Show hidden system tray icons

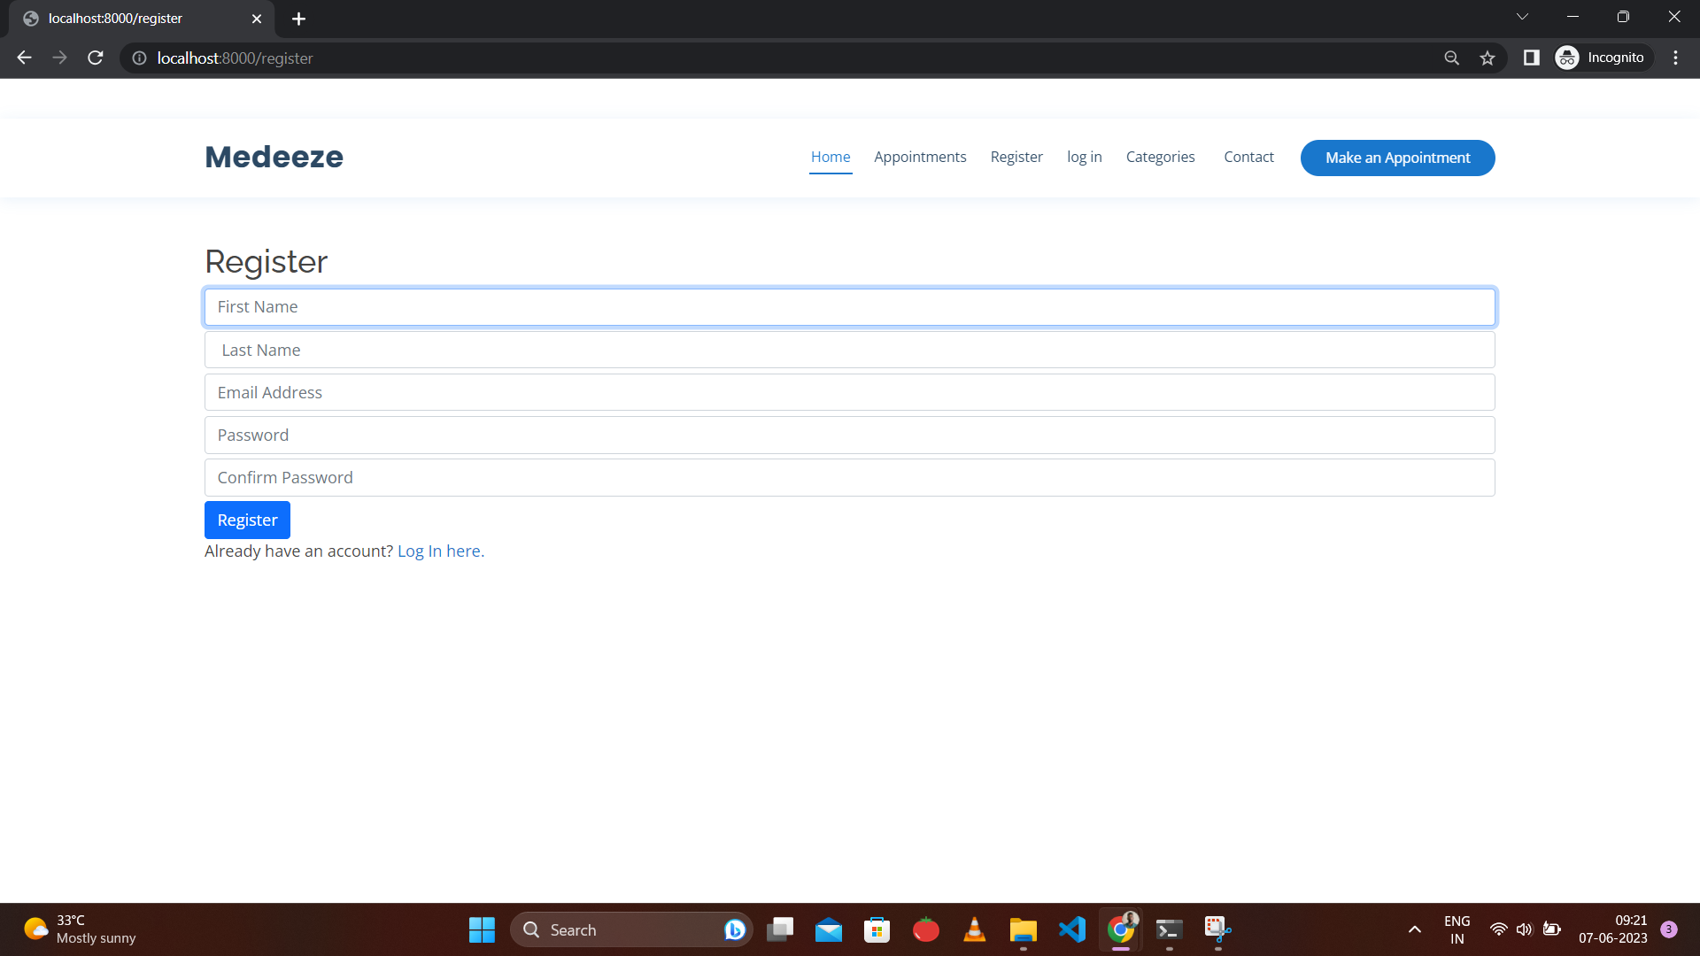(x=1414, y=929)
